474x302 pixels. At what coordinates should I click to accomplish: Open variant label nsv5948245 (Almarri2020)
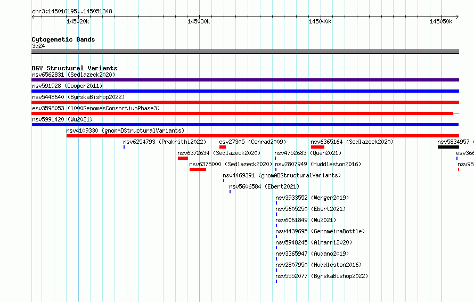tap(314, 242)
